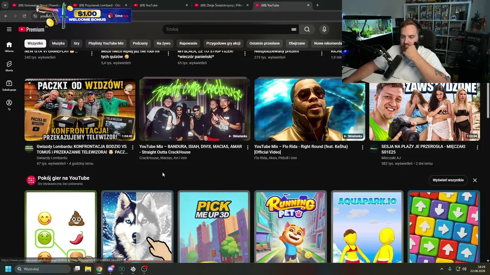Open File Explorer from the taskbar

click(88, 269)
